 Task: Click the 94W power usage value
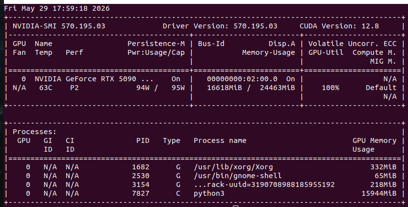[x=143, y=88]
